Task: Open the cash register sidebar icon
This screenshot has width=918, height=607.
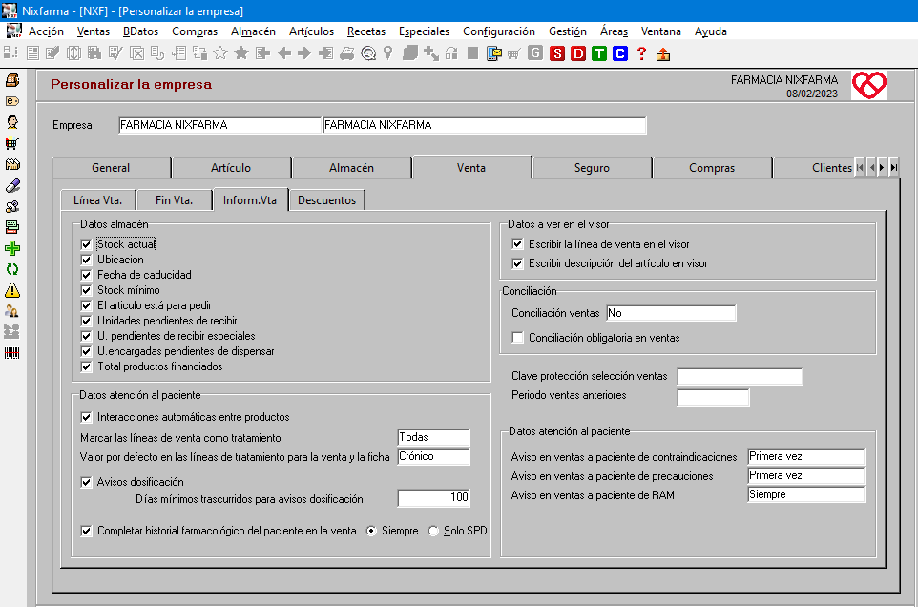Action: [x=12, y=80]
